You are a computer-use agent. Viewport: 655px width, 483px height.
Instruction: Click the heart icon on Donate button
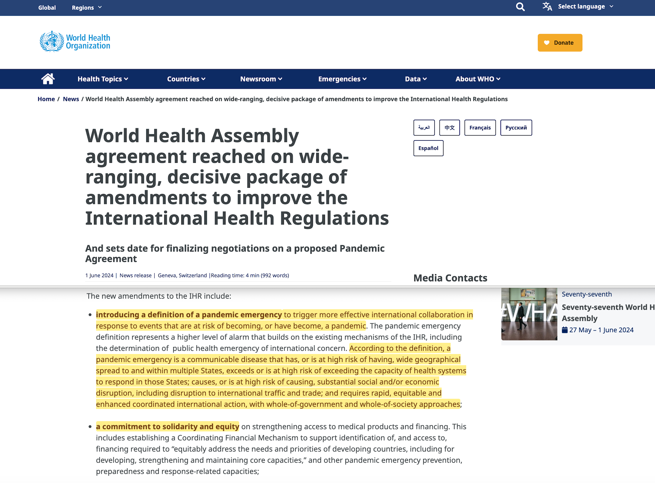click(x=546, y=43)
